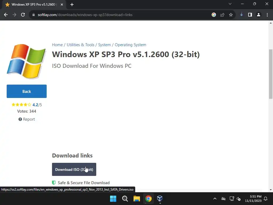Open the Google icon in address bar
273x205 pixels.
click(x=214, y=15)
